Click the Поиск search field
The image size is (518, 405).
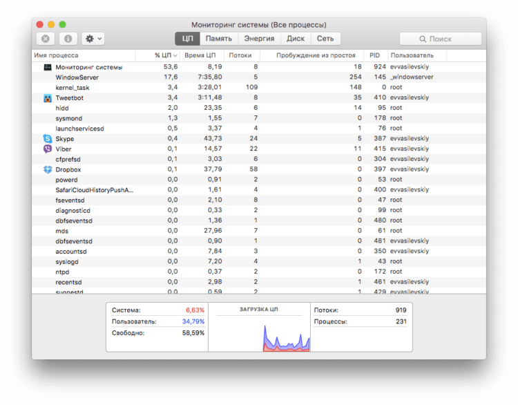[441, 39]
